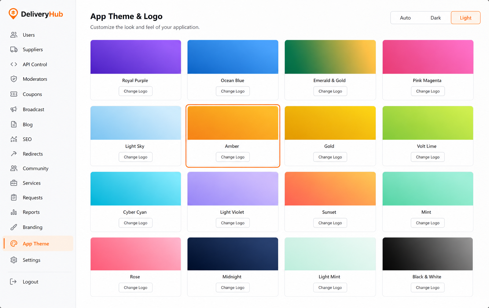Viewport: 489px width, 308px height.
Task: Select the Volt Lime gradient swatch
Action: pyautogui.click(x=428, y=123)
